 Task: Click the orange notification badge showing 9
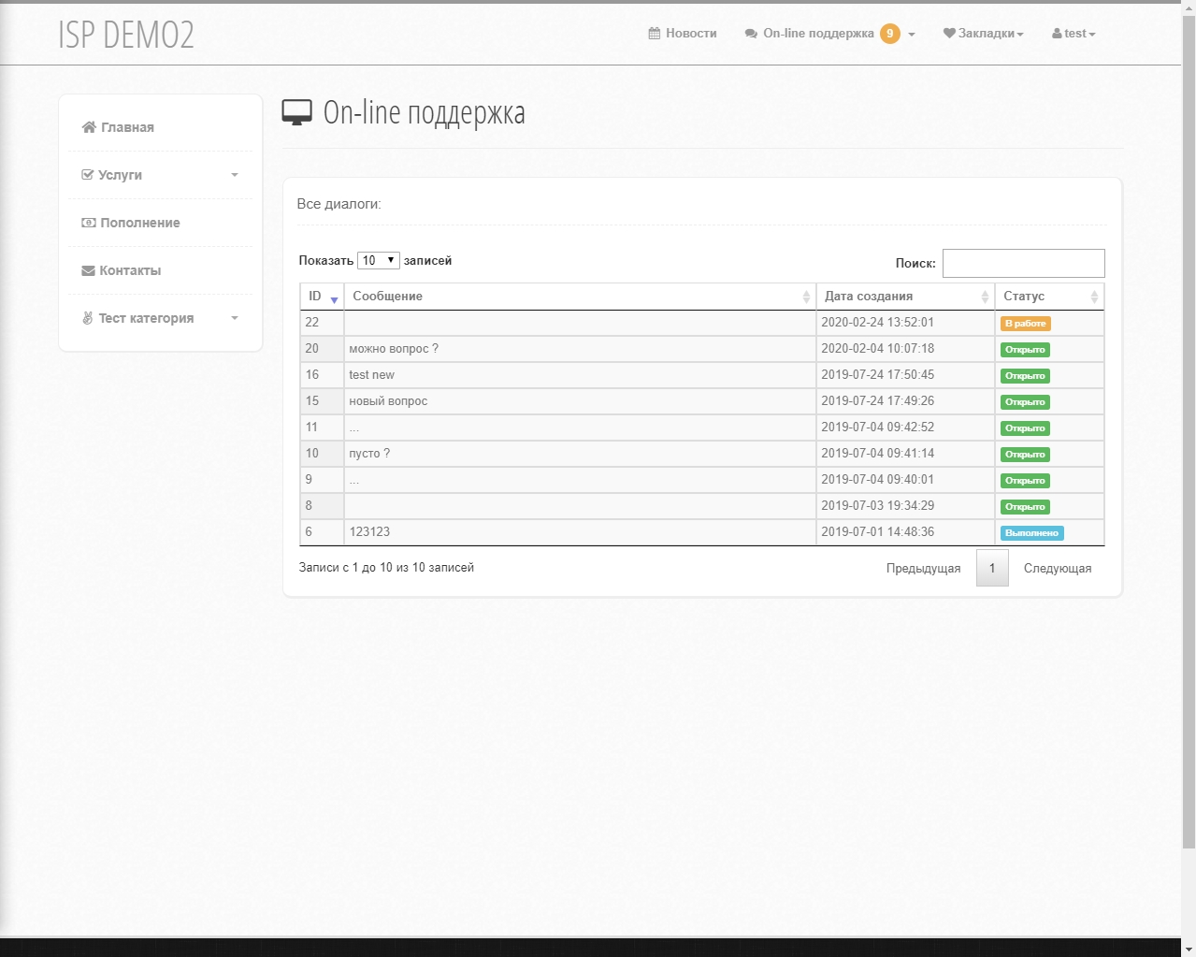tap(889, 34)
